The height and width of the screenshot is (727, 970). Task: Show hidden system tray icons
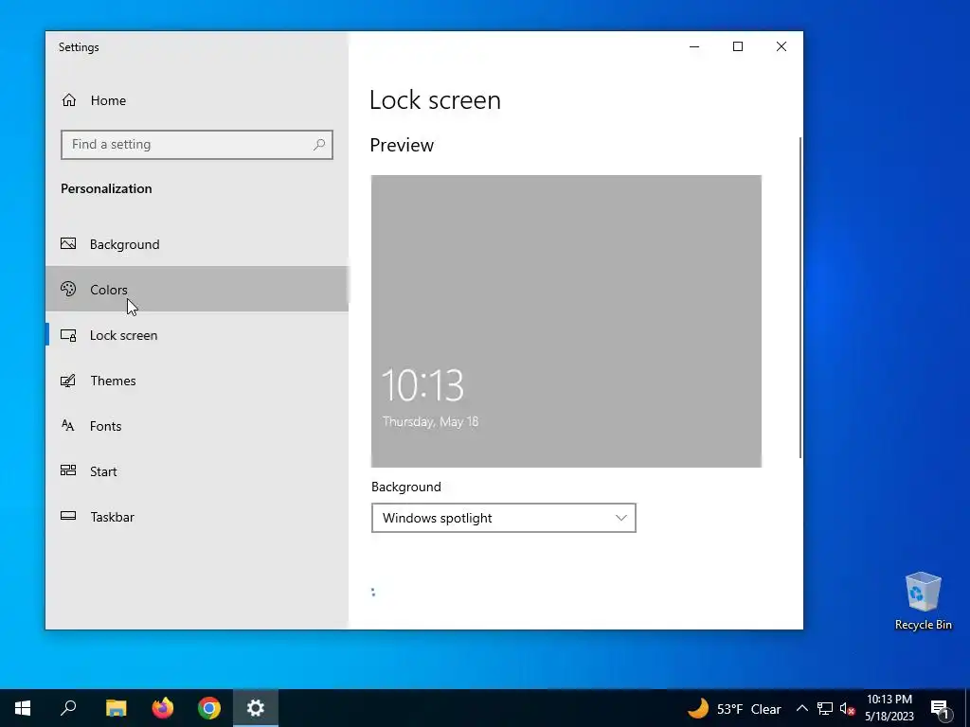tap(801, 708)
